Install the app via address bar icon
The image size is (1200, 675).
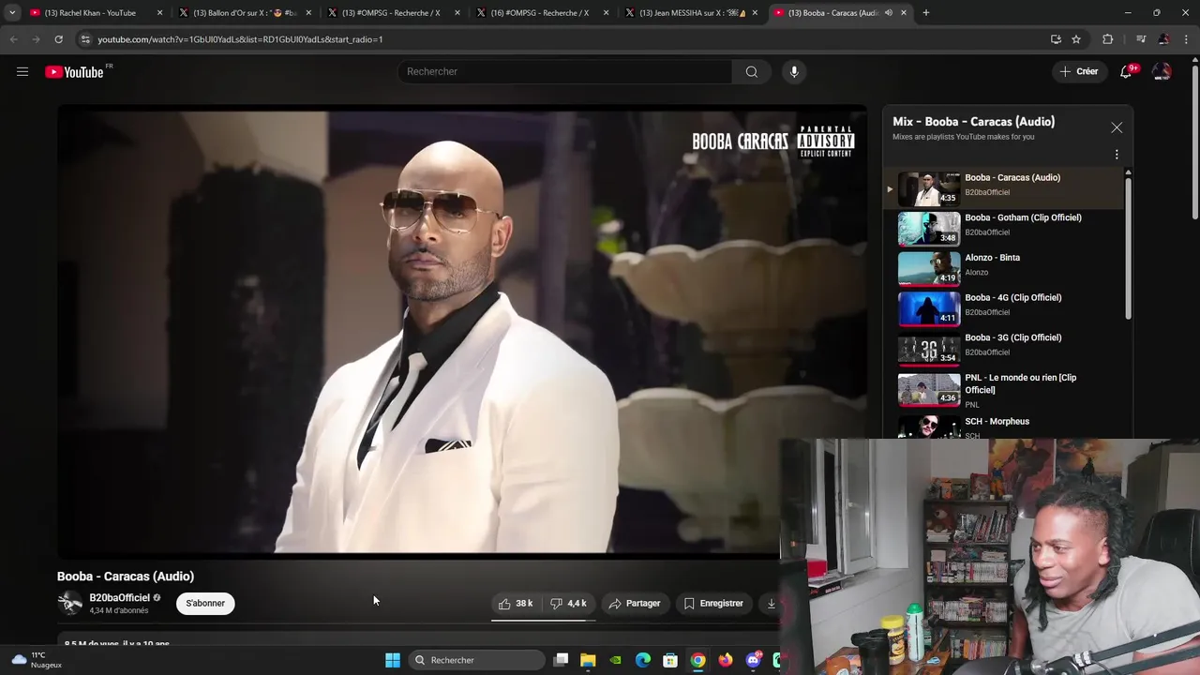(1056, 39)
